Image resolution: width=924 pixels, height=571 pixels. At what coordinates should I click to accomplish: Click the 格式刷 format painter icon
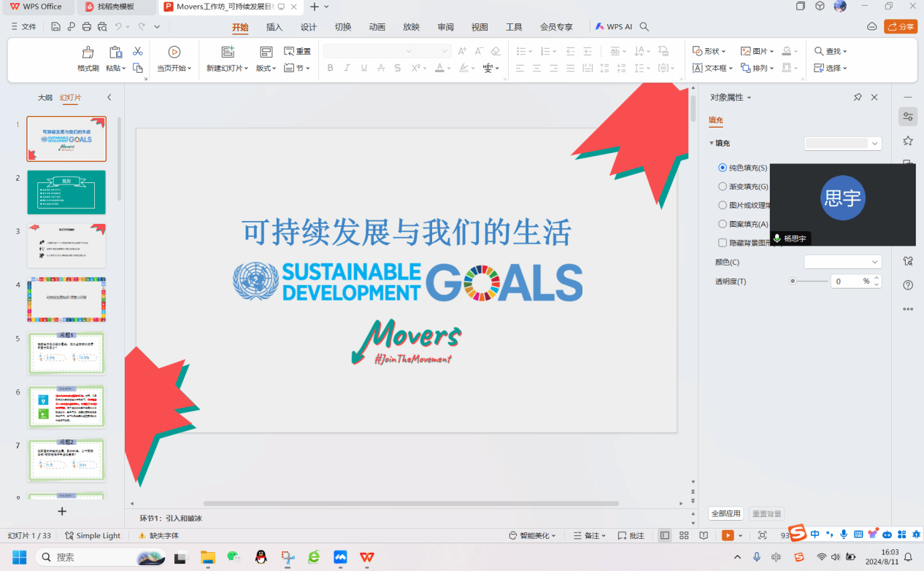(88, 53)
